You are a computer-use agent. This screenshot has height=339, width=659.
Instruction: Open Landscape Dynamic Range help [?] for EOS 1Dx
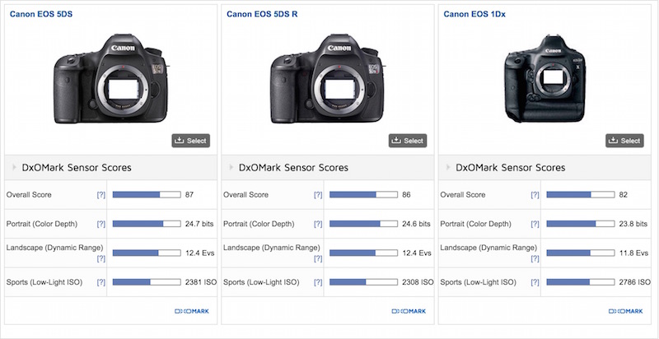pos(535,258)
